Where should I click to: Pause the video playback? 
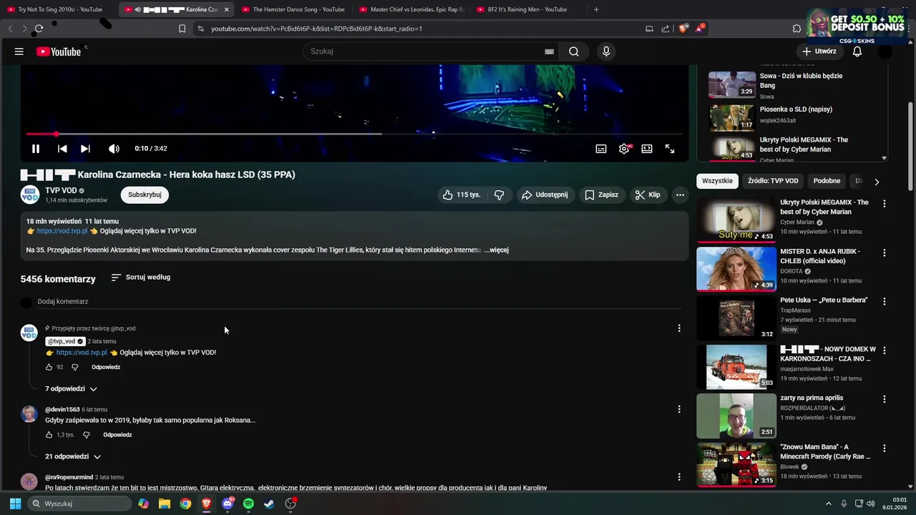[x=35, y=149]
